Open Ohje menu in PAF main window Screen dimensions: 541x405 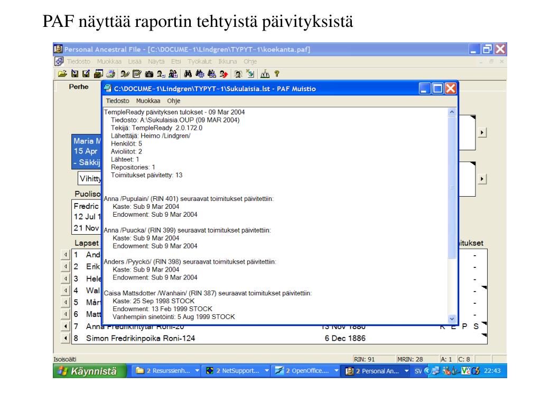click(x=250, y=61)
